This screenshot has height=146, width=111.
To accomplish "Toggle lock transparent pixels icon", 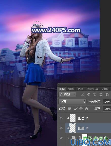I will (70, 109).
